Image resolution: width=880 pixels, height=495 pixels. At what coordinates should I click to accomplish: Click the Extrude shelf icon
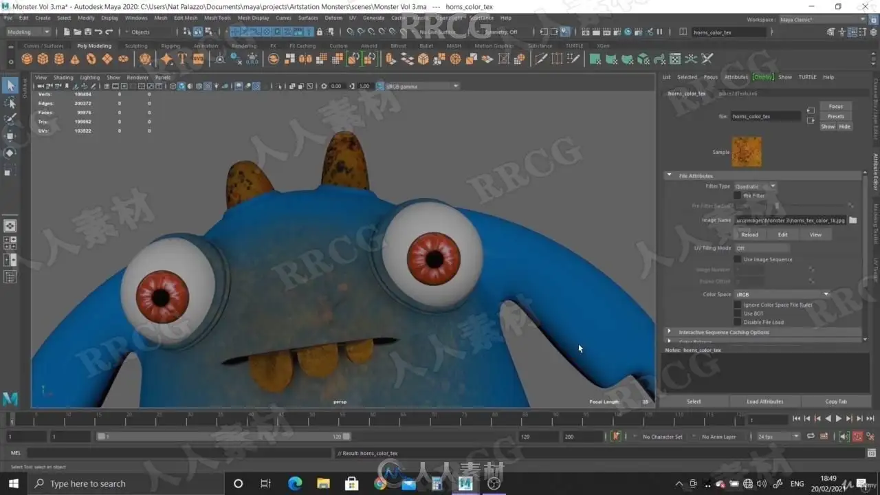point(391,59)
